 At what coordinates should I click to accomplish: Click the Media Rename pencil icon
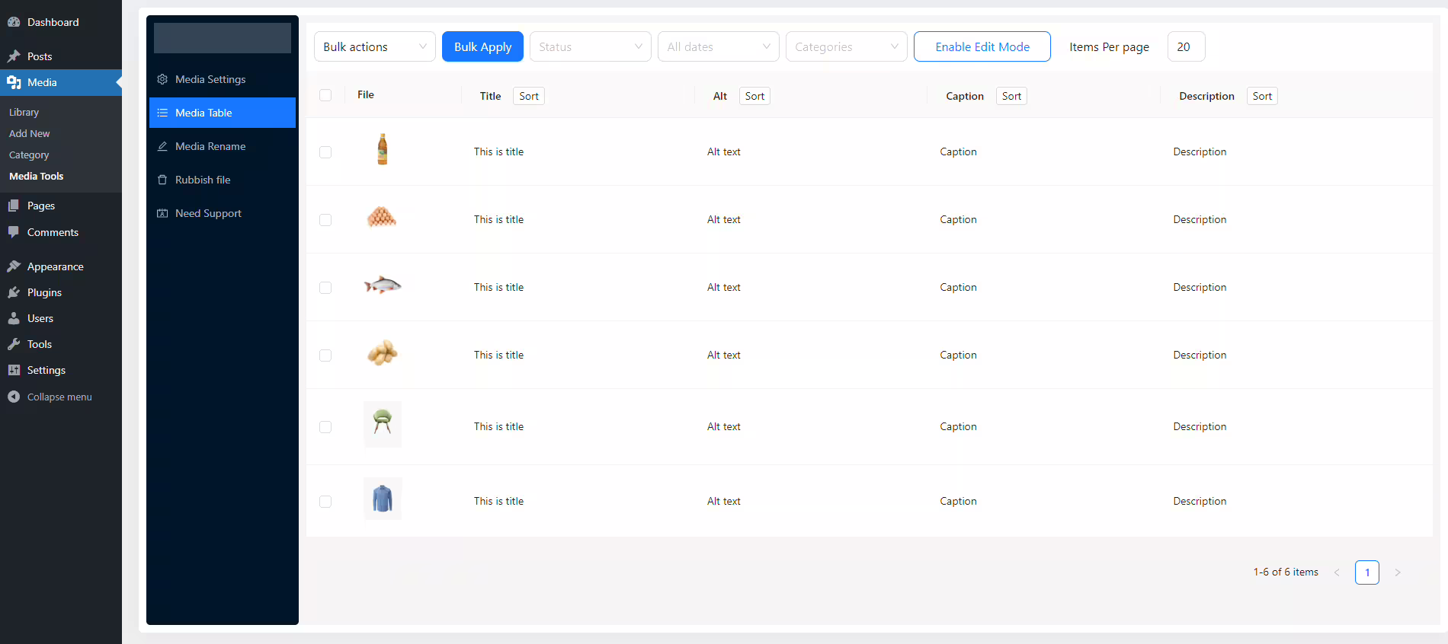[x=162, y=146]
